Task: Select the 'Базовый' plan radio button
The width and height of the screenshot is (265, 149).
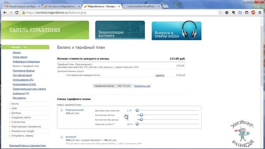Action: (62, 137)
